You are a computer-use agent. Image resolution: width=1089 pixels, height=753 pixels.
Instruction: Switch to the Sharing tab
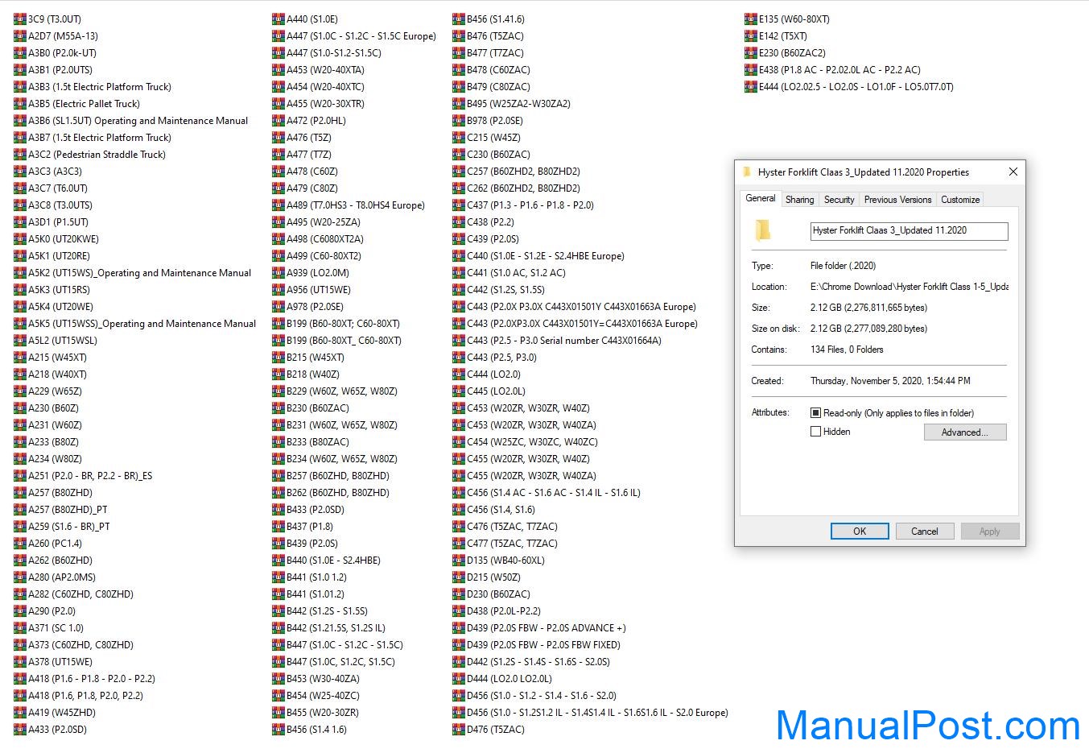pos(800,200)
